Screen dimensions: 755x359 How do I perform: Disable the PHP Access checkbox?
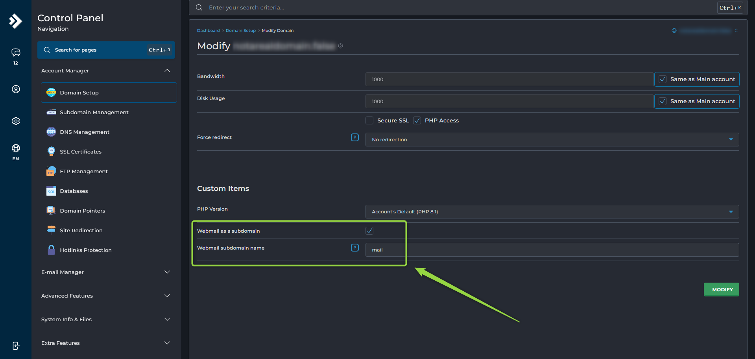417,120
